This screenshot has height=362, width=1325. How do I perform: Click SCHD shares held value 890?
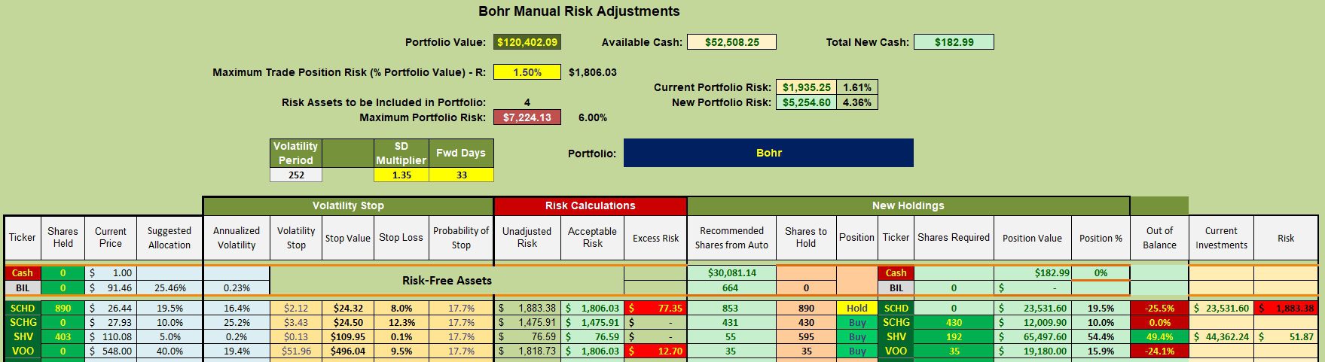63,308
